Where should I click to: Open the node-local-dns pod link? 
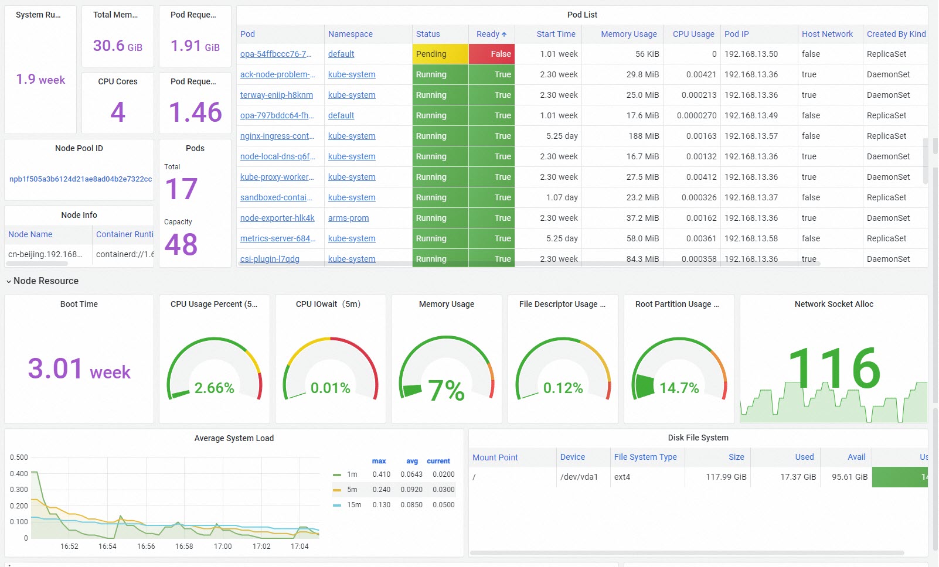coord(277,156)
